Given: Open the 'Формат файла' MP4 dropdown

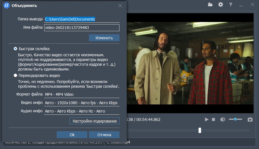Looking at the screenshot, I should coord(82,94).
